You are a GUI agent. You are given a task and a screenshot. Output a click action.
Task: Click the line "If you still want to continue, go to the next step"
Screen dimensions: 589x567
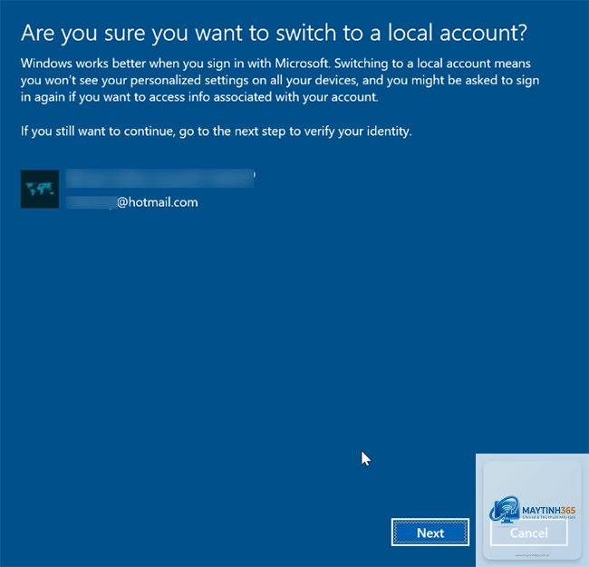coord(216,132)
